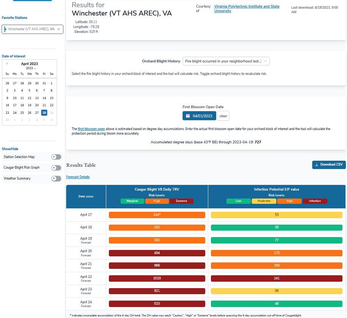Toggle Weather Summary switch
The image size is (347, 318).
tap(56, 178)
